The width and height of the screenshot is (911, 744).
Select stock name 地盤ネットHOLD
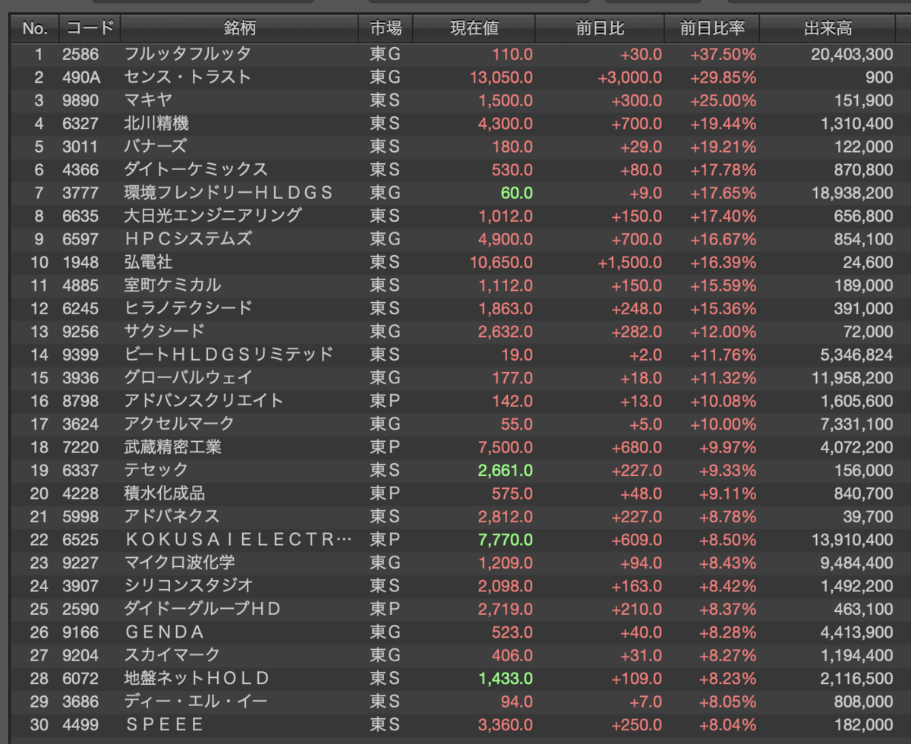[197, 677]
